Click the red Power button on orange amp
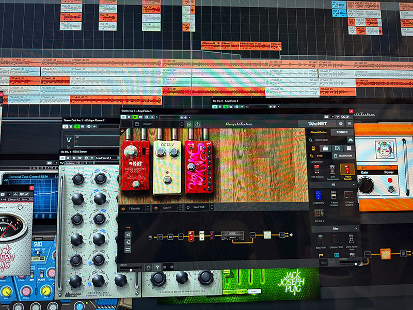 tap(390, 180)
